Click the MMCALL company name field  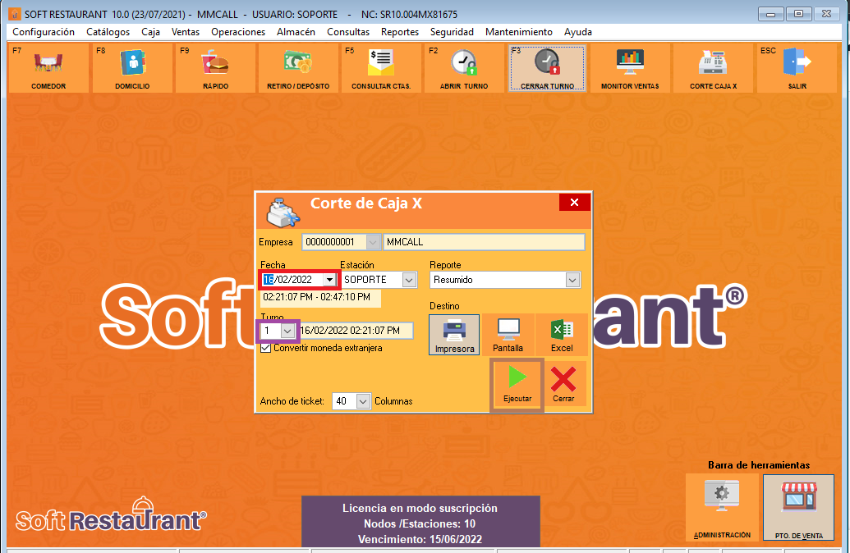click(x=484, y=242)
